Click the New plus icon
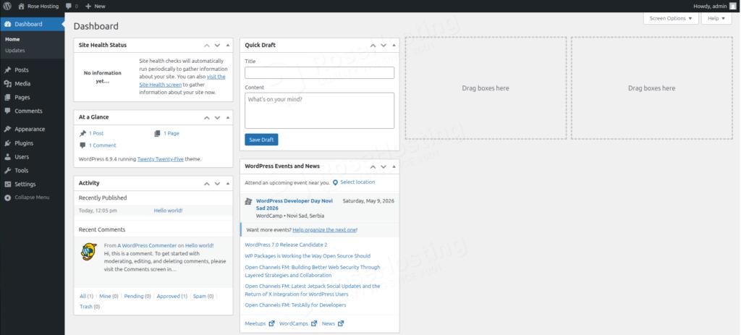 click(x=88, y=6)
